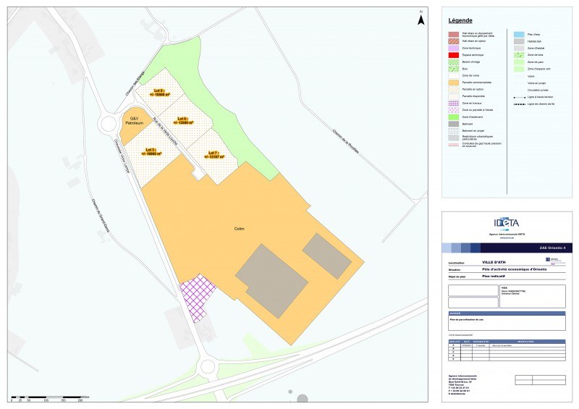Click the southern roundabout near the railway
This screenshot has width=579, height=409.
[207, 366]
